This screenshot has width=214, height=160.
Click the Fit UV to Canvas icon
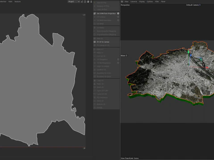pyautogui.click(x=95, y=42)
